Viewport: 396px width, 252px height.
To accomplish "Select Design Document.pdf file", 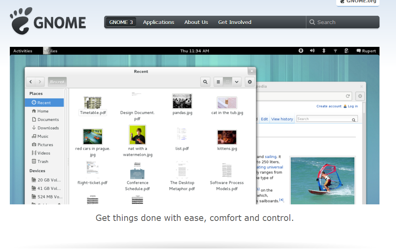I will point(137,106).
